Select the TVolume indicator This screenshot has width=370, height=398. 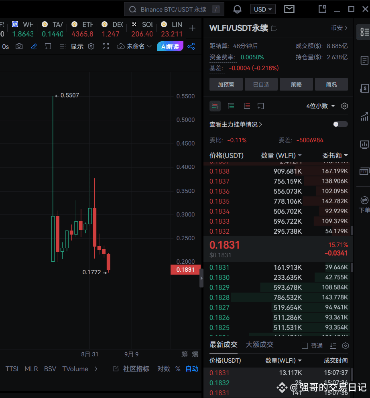(x=75, y=369)
